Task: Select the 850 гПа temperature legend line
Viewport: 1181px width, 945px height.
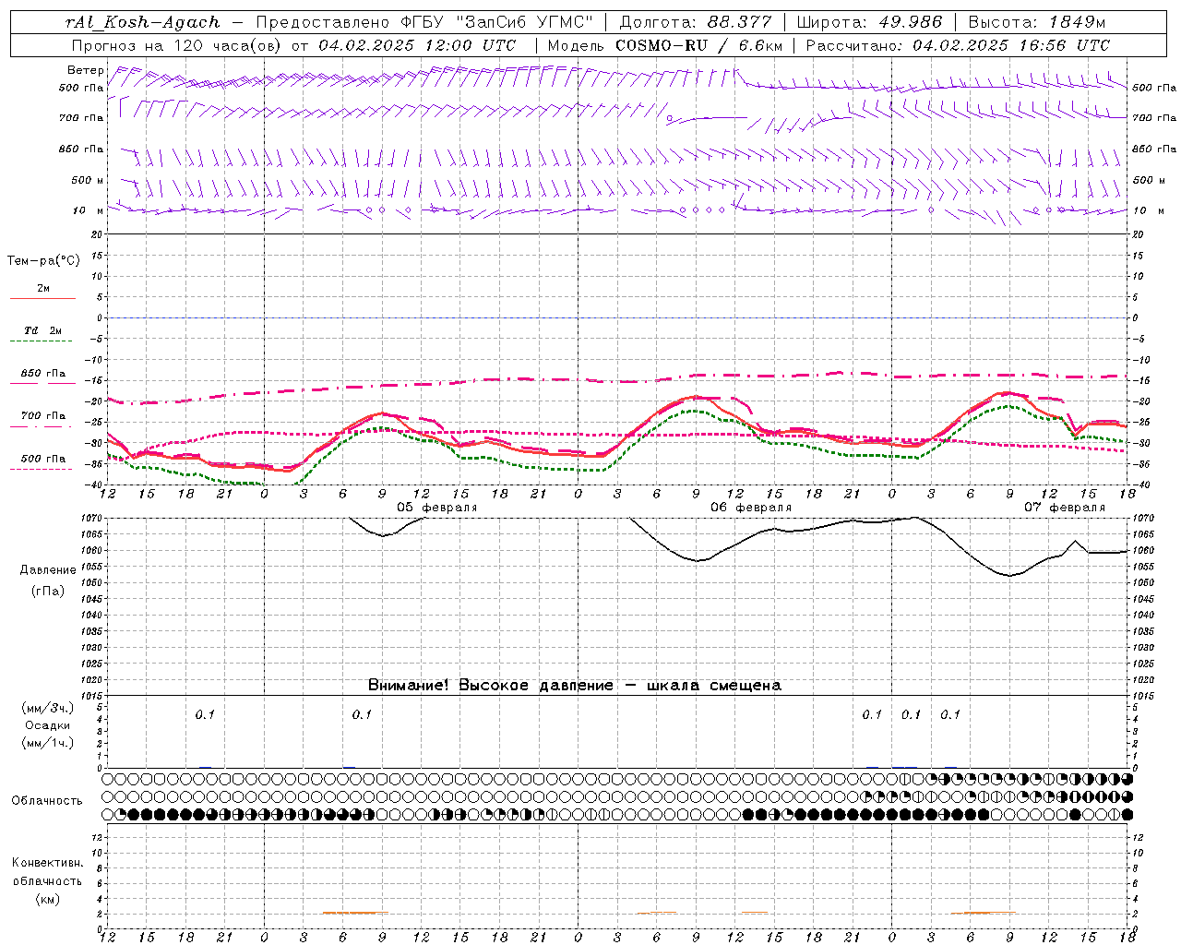Action: 42,383
